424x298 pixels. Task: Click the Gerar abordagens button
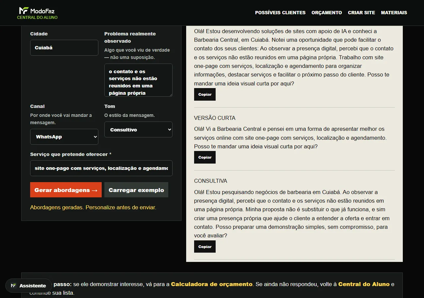pyautogui.click(x=66, y=190)
